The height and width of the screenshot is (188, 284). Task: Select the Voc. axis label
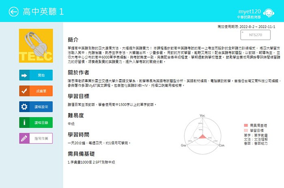[203, 116]
